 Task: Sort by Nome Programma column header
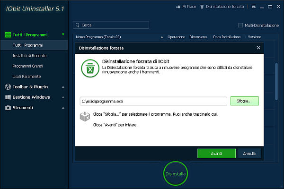(x=98, y=37)
